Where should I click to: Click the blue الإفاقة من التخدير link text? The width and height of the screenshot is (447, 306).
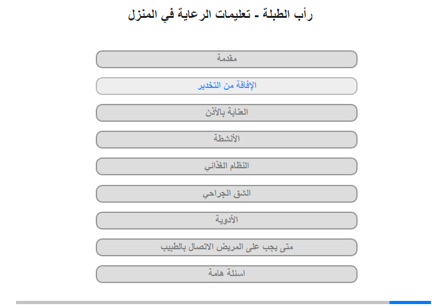227,85
